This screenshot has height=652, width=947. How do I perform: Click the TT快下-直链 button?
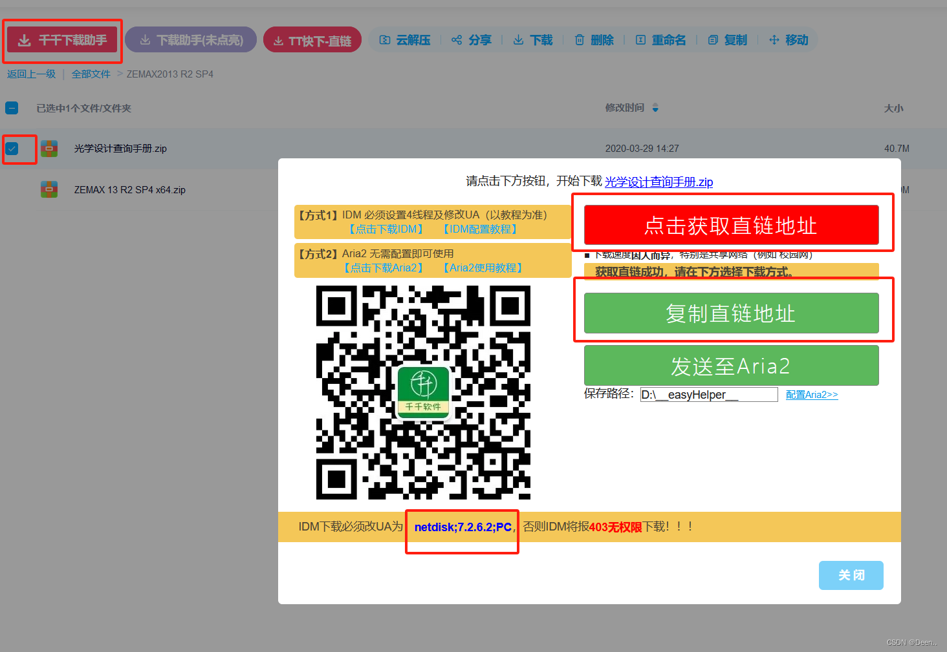click(312, 40)
